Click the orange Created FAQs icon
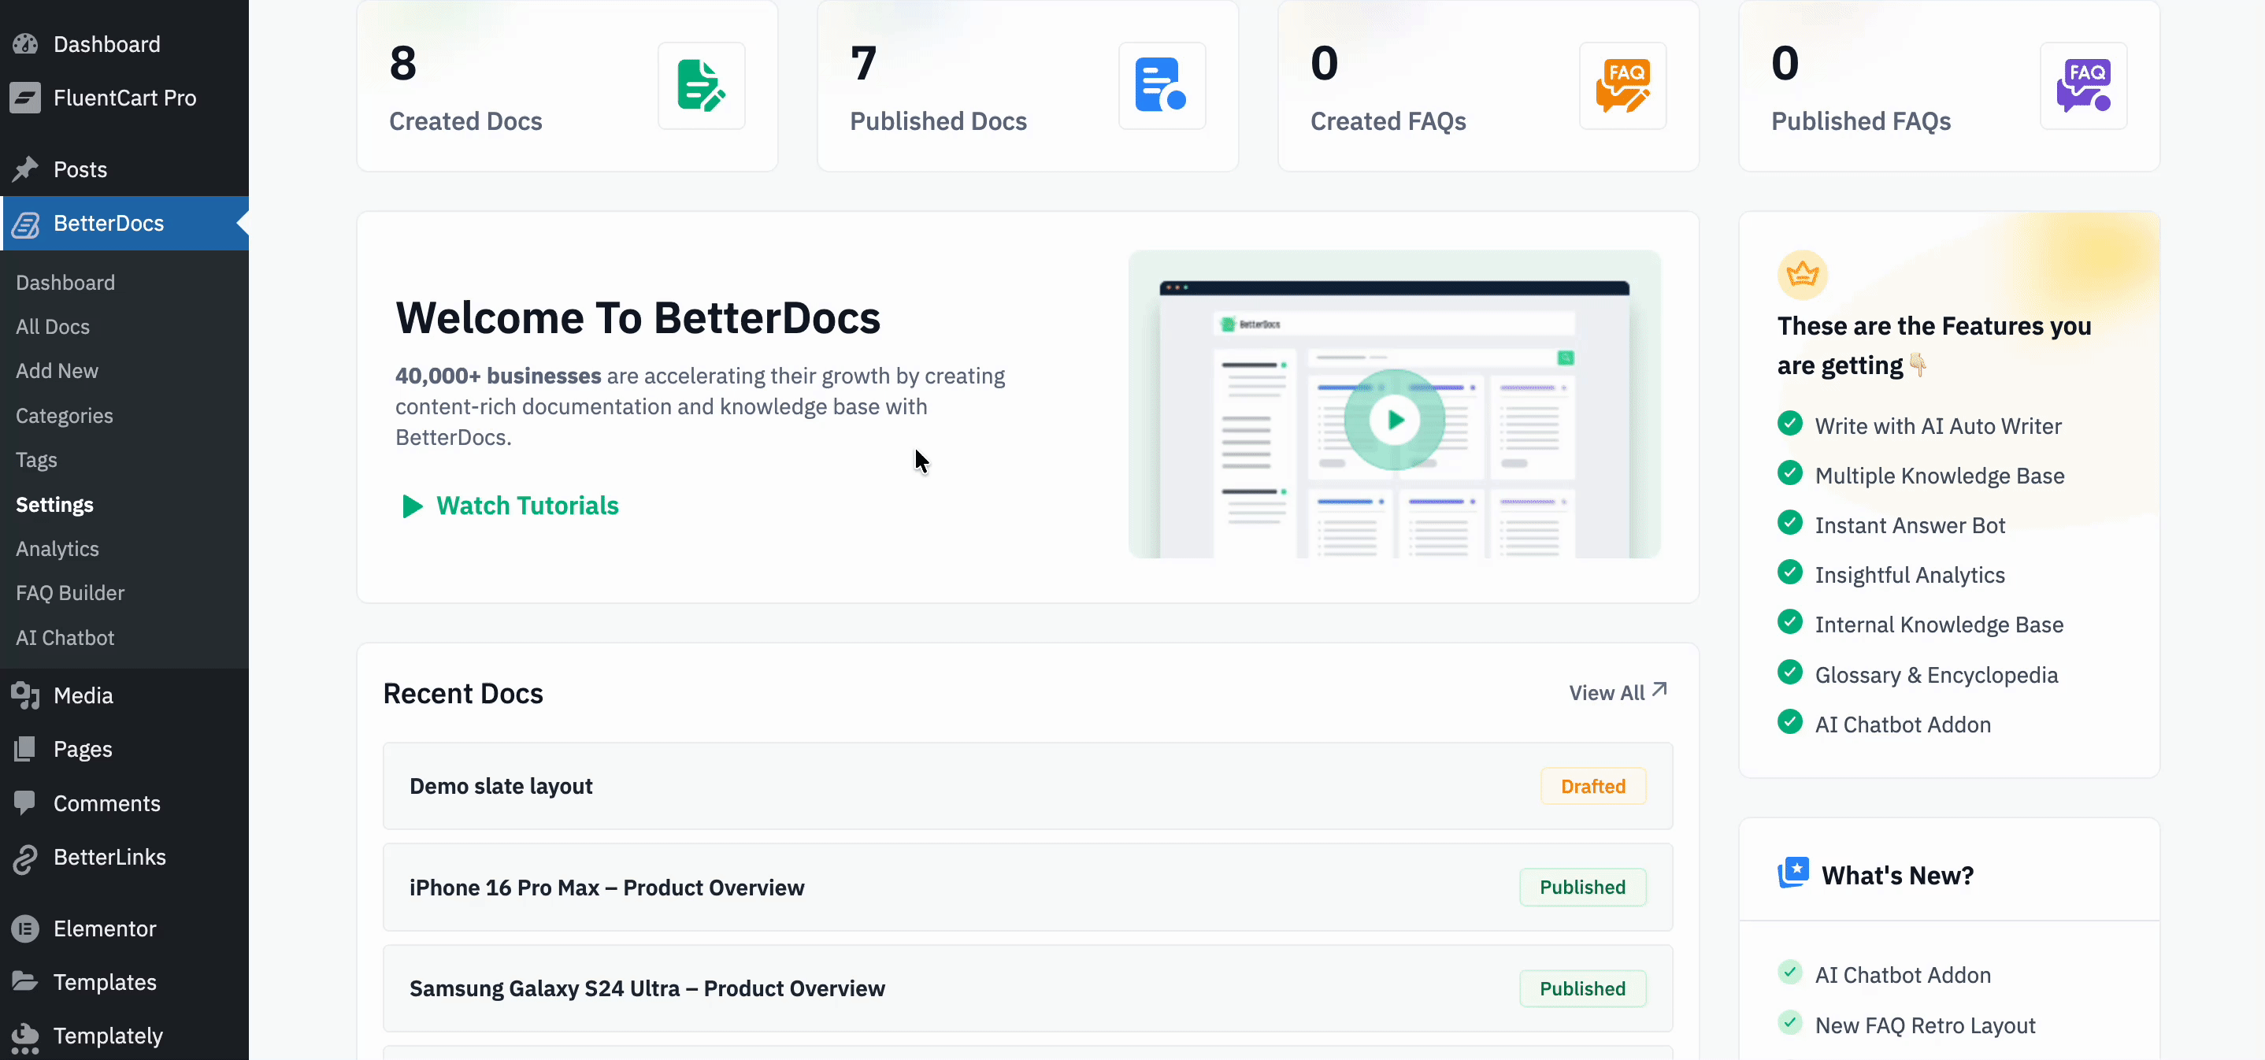 (1622, 85)
